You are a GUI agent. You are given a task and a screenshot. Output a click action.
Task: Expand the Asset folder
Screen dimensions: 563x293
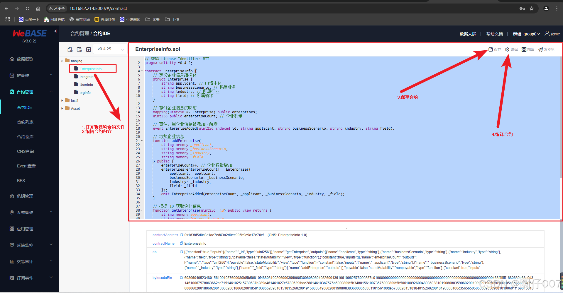point(62,109)
